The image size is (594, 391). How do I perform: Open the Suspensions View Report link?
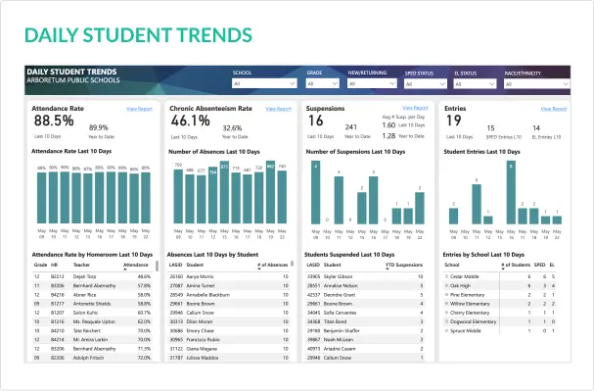[415, 108]
